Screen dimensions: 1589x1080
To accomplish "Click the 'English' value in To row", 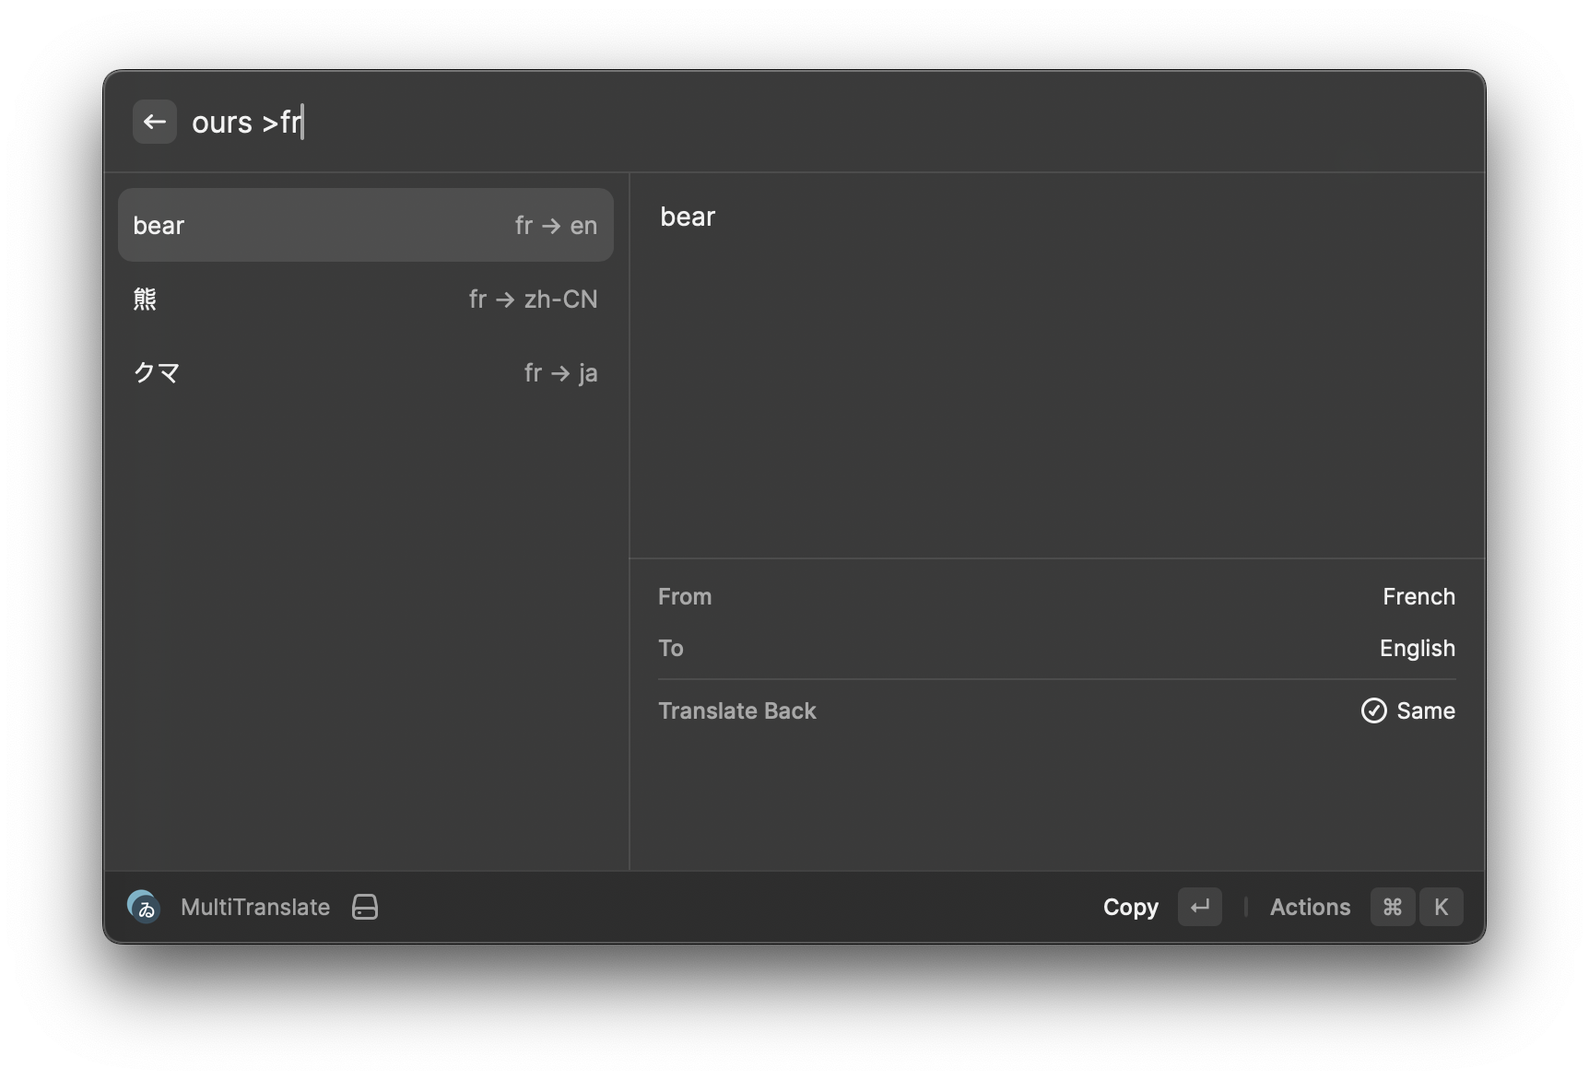I will (1418, 648).
